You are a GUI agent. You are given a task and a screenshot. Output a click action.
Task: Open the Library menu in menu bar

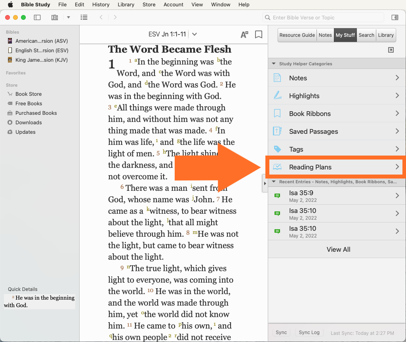(126, 5)
